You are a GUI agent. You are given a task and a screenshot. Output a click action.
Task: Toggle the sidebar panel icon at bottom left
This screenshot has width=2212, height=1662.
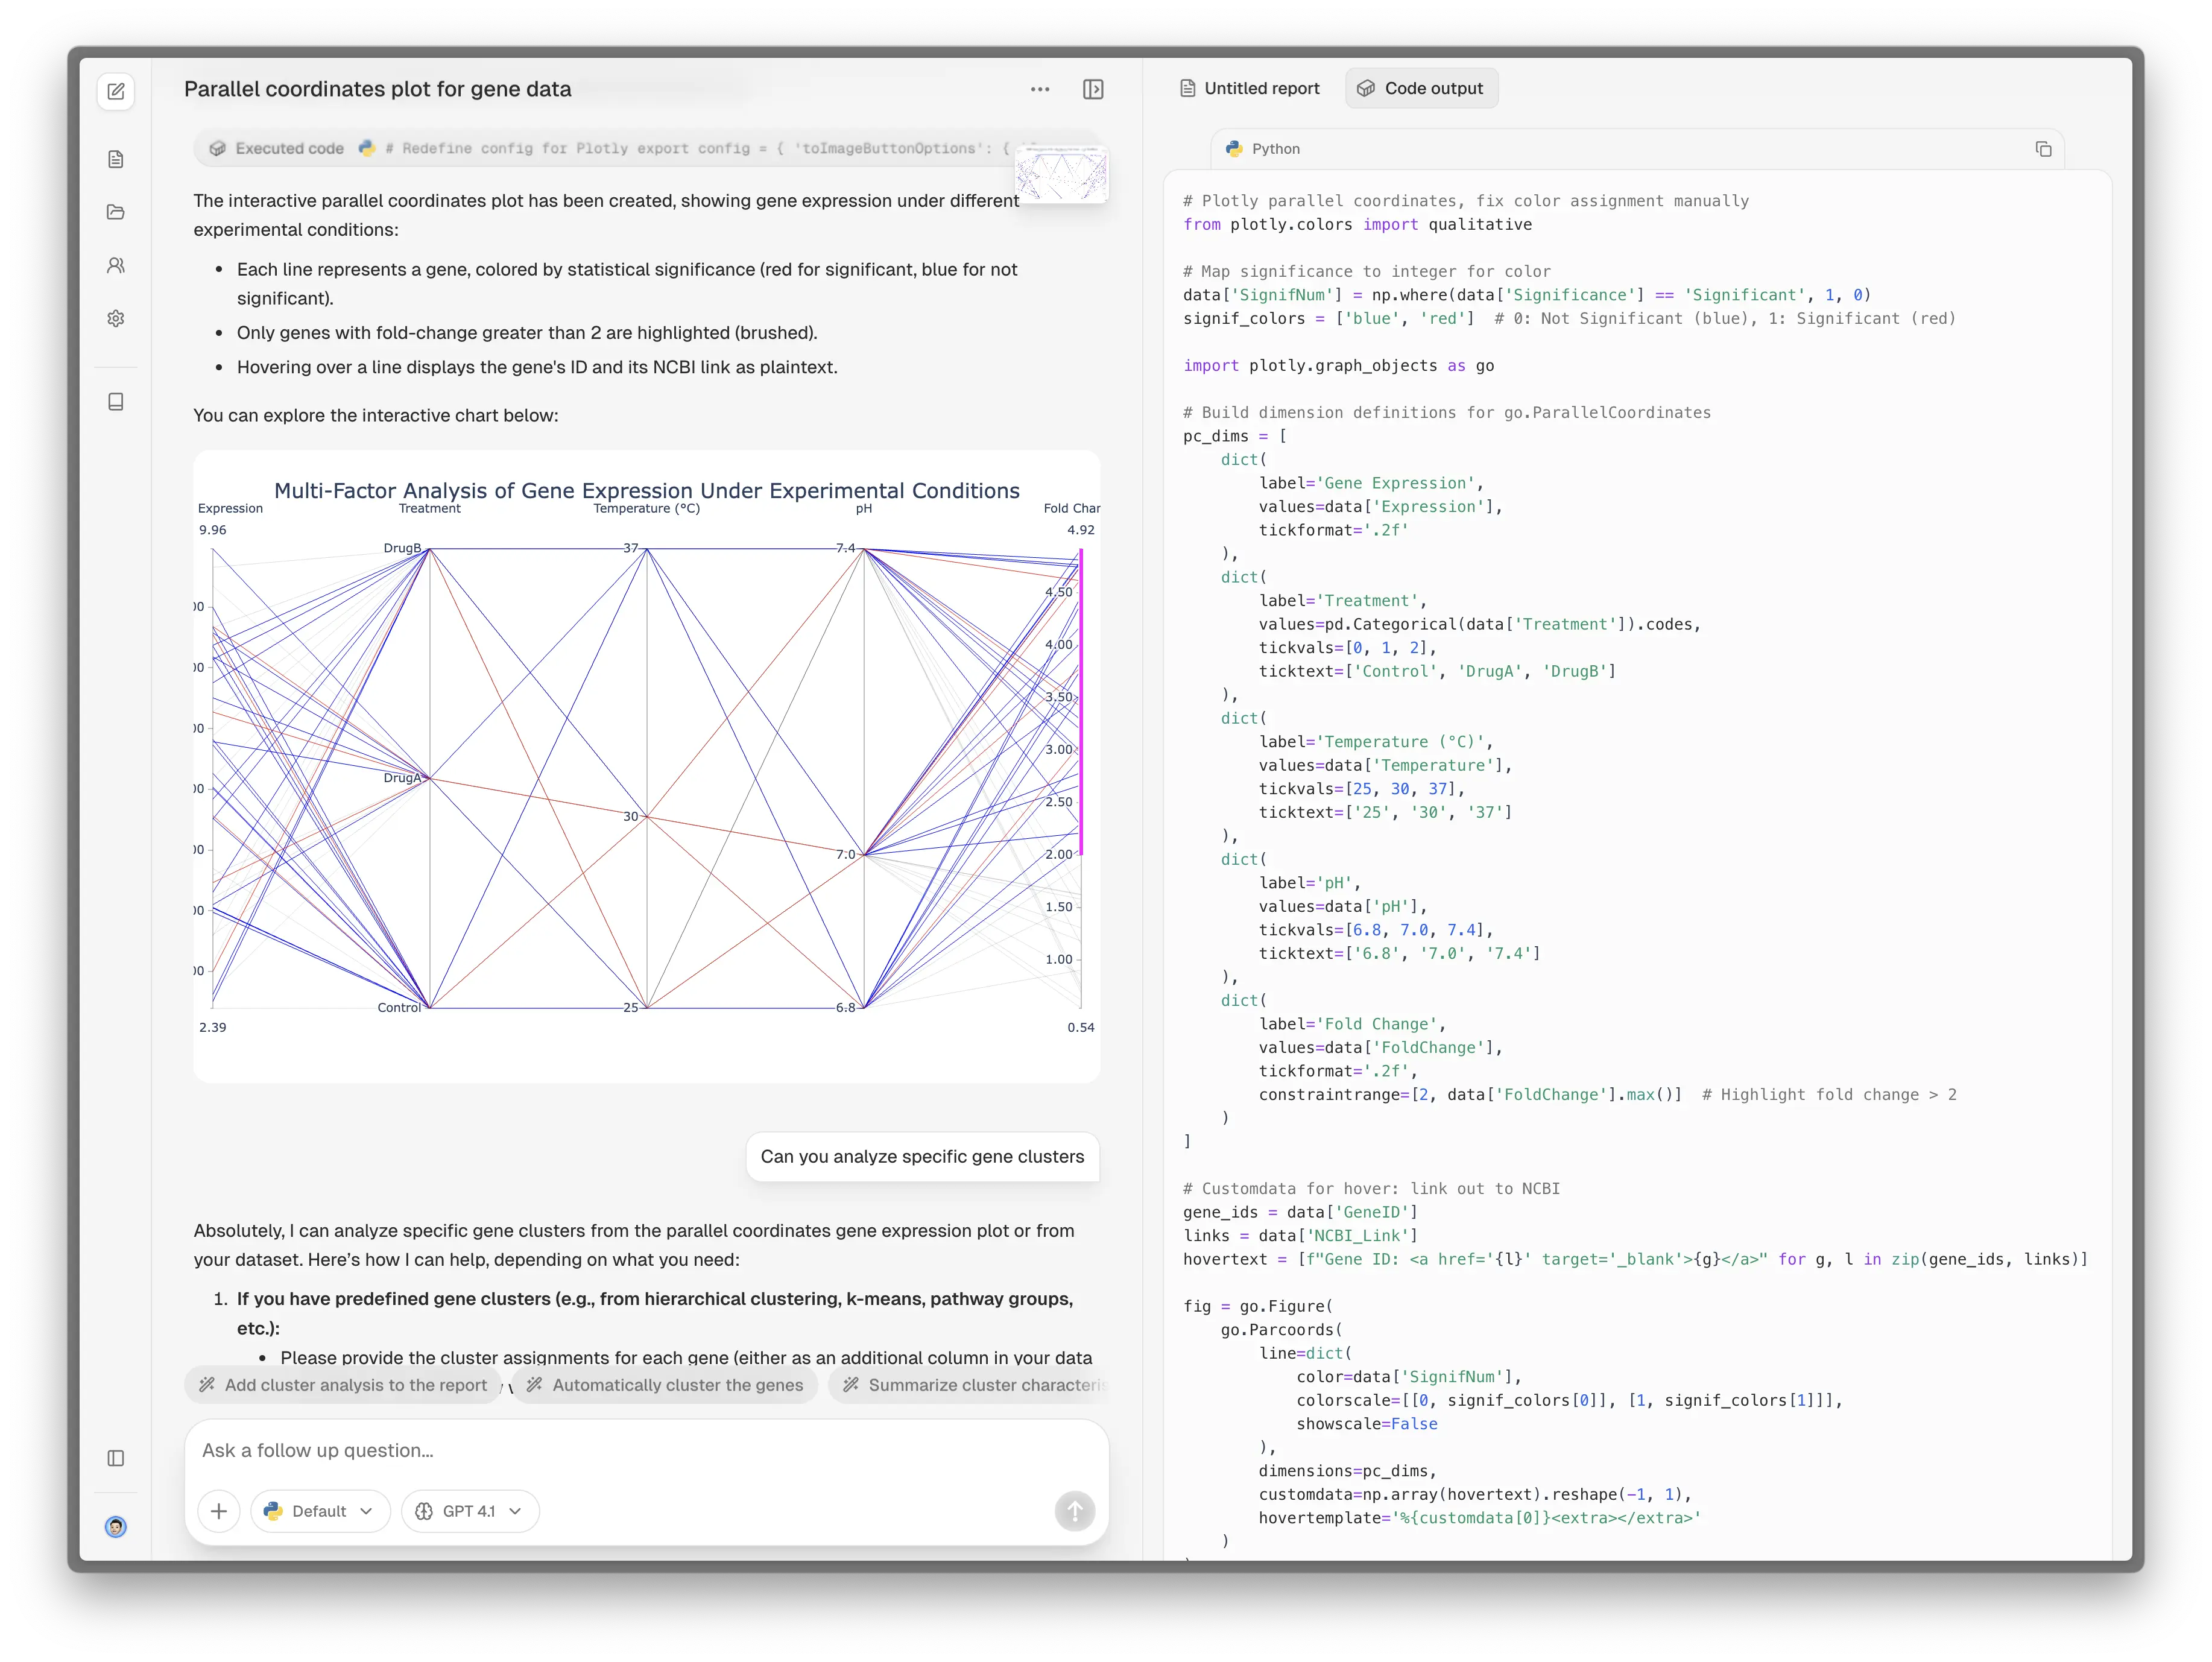(x=116, y=1458)
